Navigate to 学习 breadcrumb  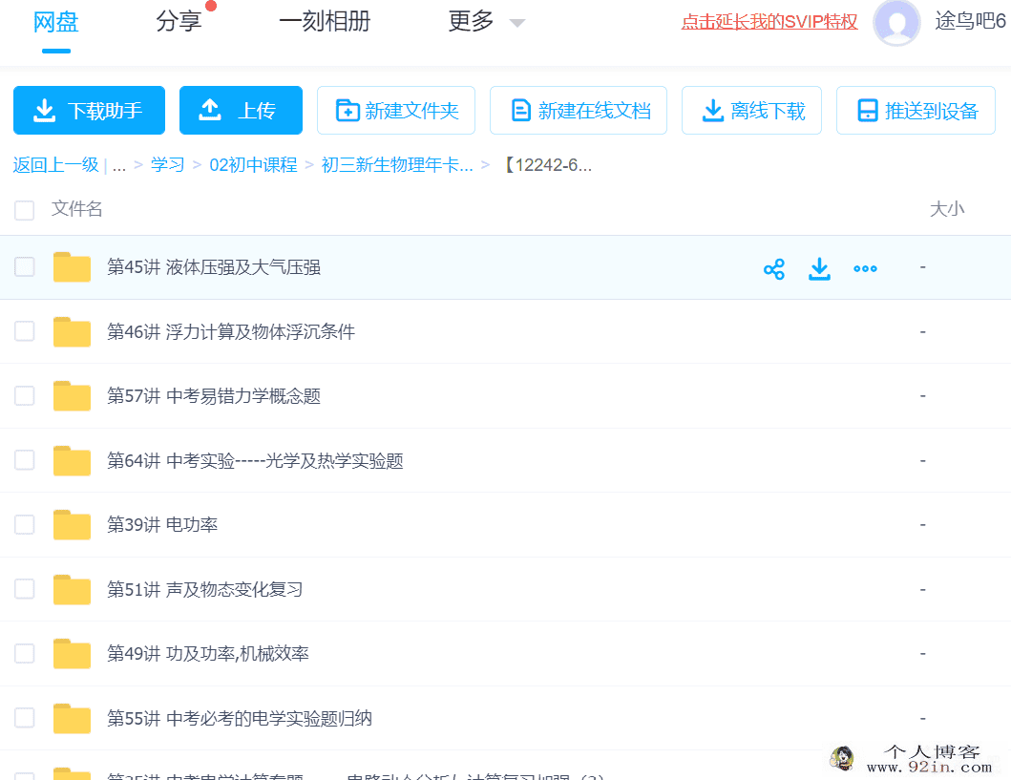click(168, 165)
